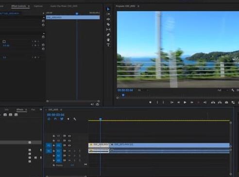Open Program monitor settings wrench
This screenshot has height=177, width=239.
(233, 90)
